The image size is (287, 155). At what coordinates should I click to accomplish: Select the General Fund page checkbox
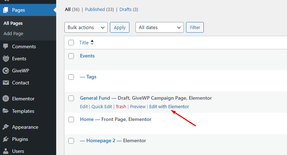(71, 98)
